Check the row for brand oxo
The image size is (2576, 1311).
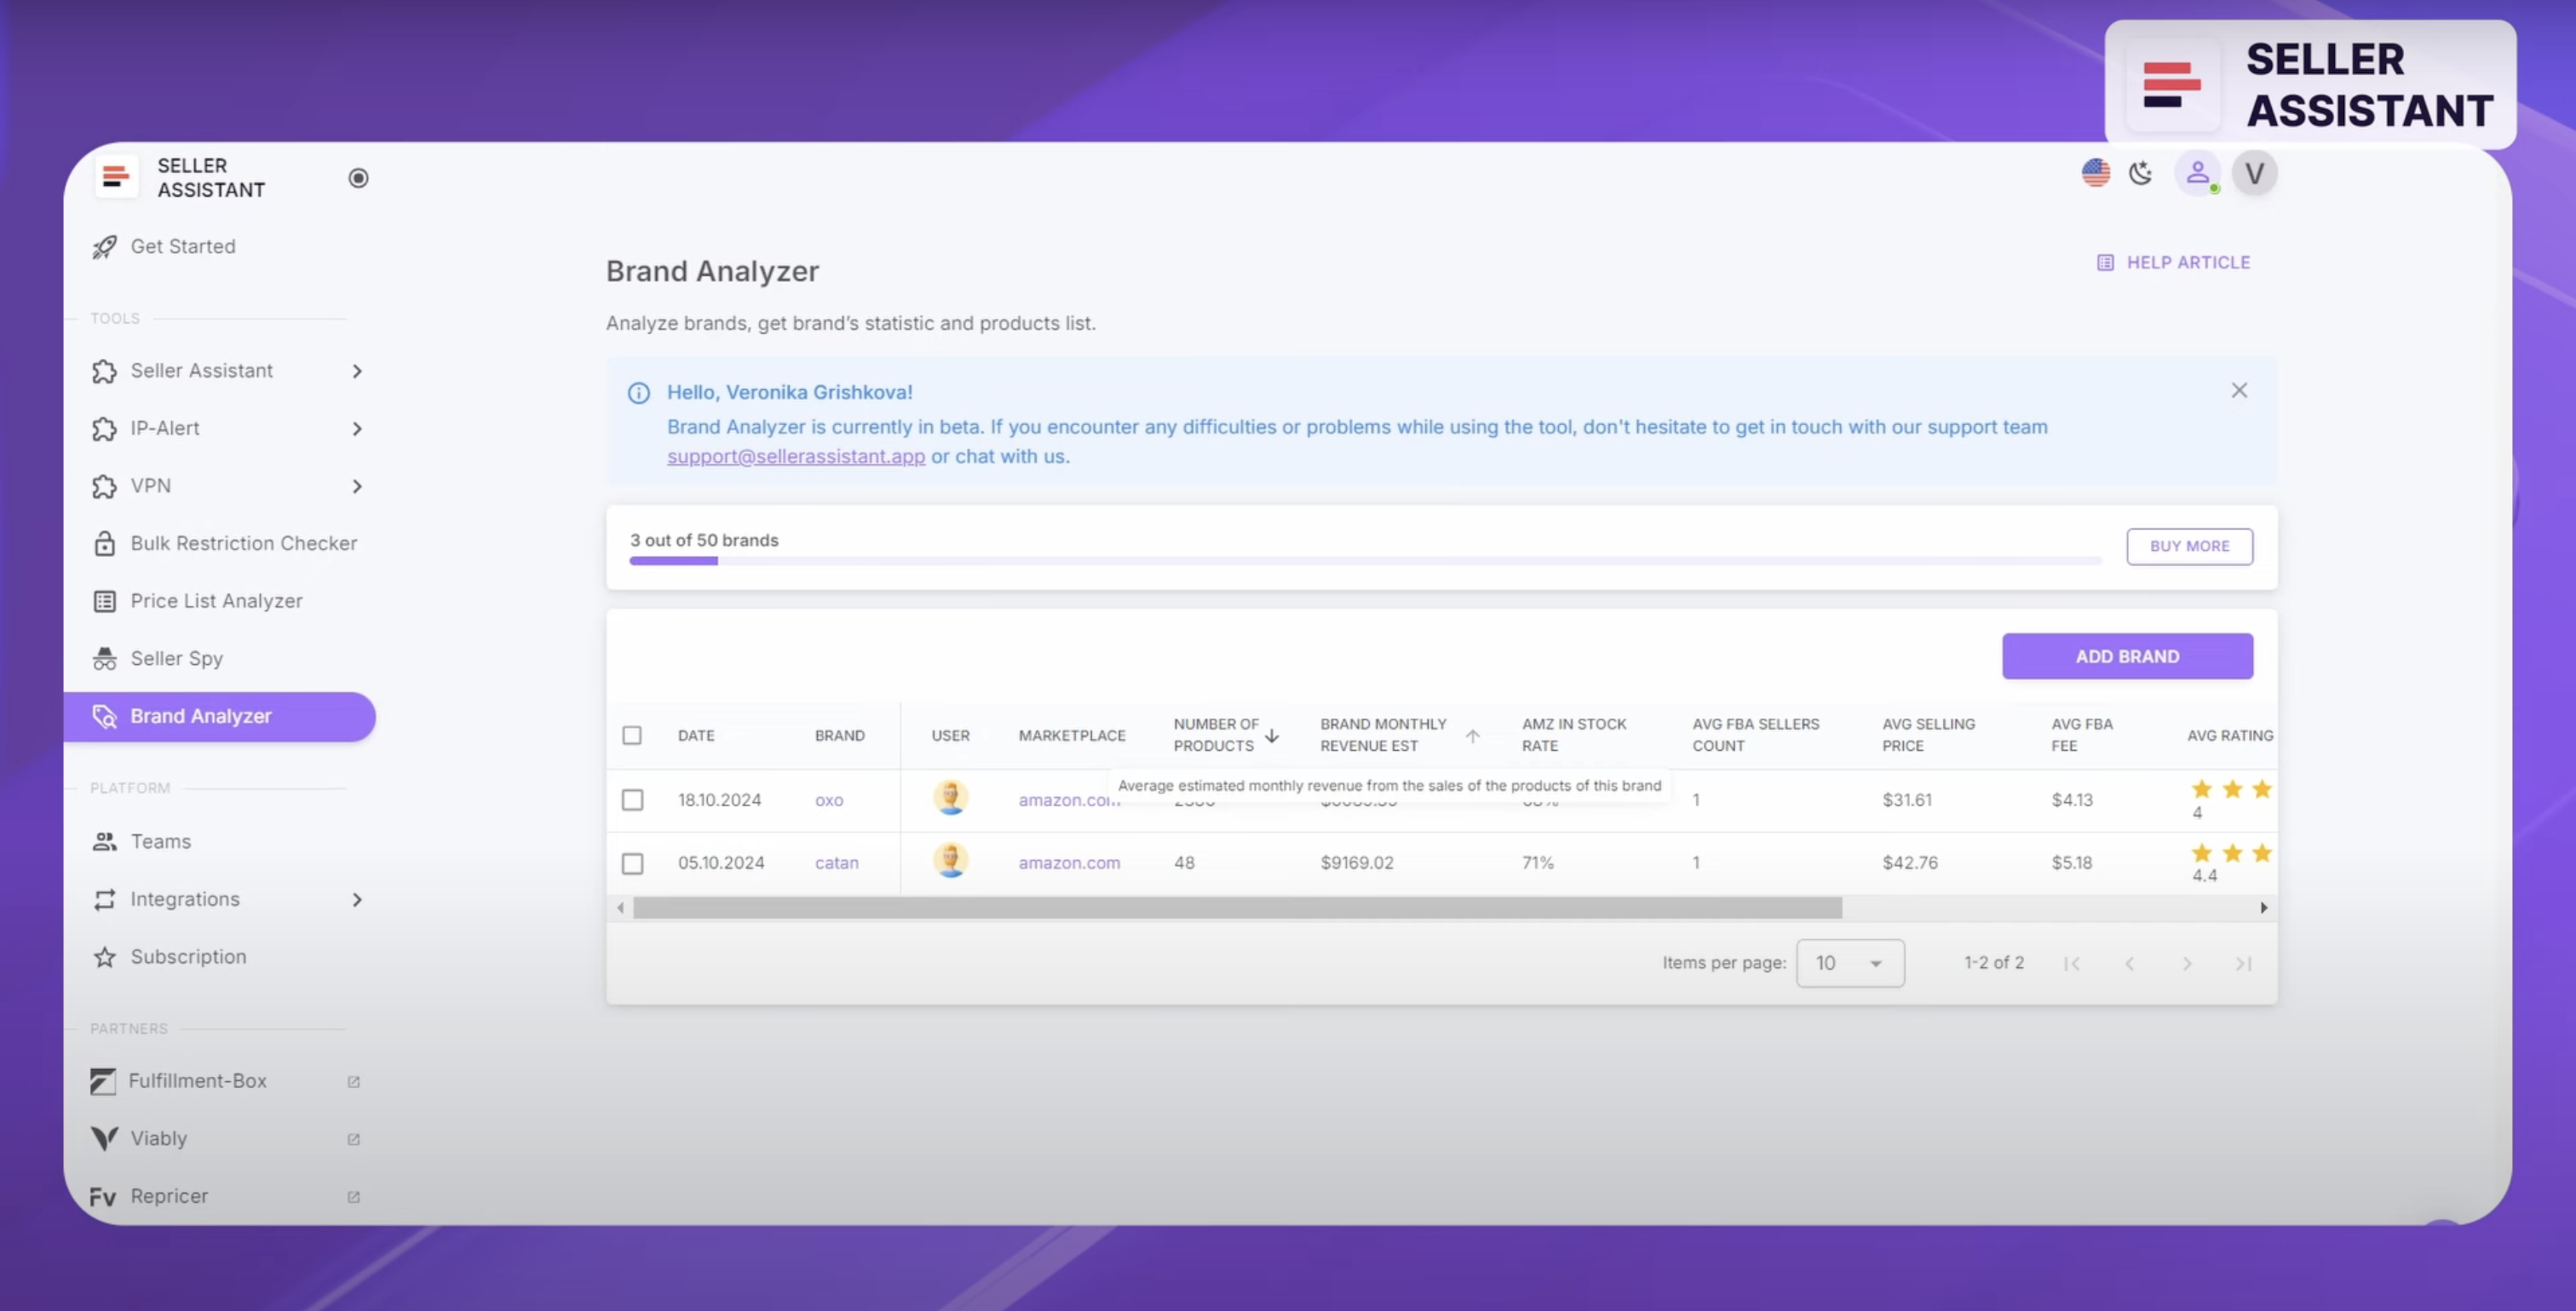point(632,800)
